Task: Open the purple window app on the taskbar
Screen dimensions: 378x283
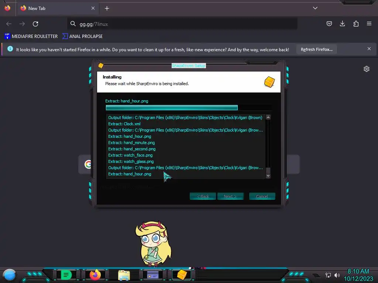Action: pos(153,275)
